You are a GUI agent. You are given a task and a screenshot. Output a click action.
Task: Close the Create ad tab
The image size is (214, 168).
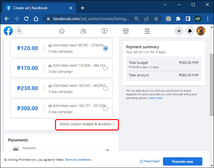[x=71, y=8]
